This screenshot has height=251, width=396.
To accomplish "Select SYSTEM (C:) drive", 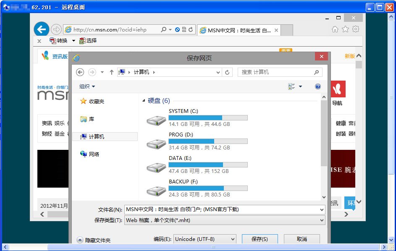I will click(x=197, y=118).
